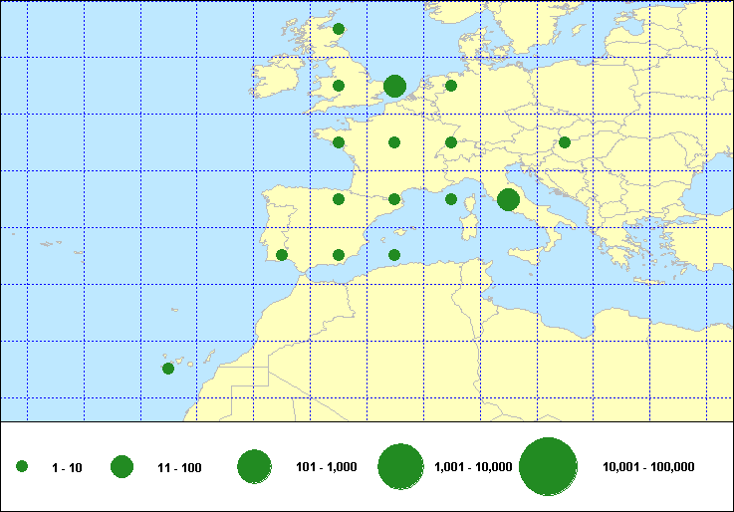Click the marker near the Swiss-French border

click(451, 142)
